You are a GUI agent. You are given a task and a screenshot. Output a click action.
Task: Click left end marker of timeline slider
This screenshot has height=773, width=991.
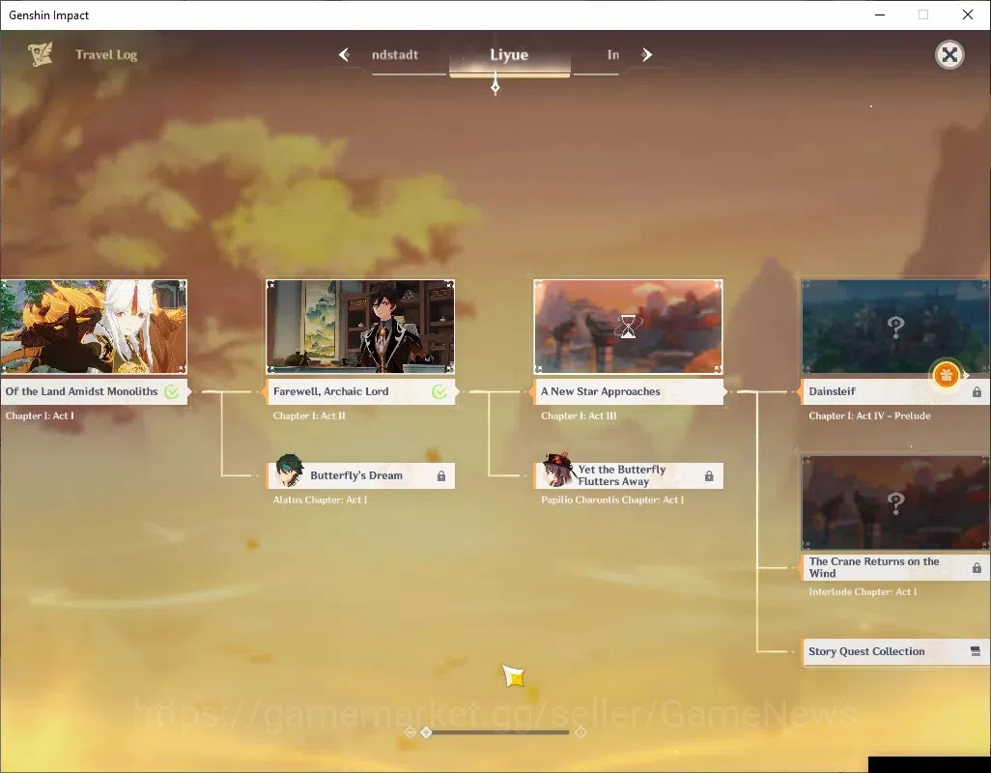[x=410, y=732]
